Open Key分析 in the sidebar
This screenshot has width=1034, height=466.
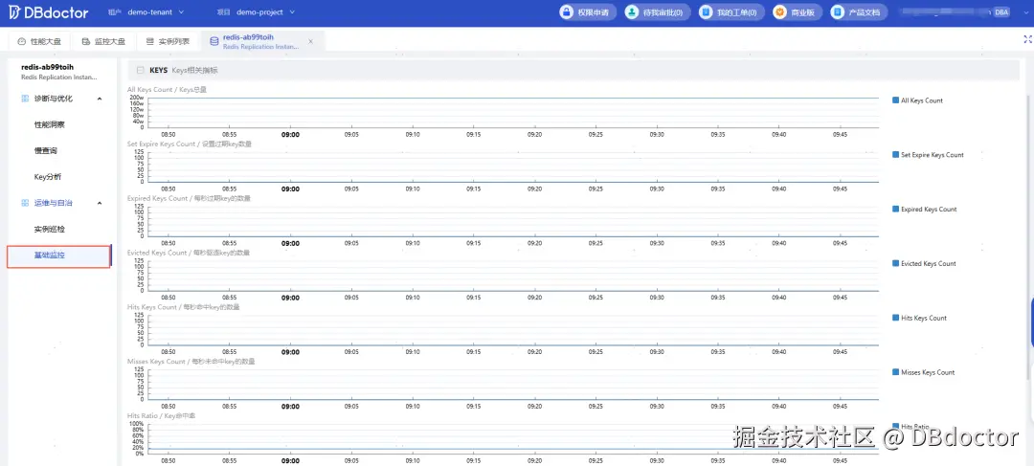(x=48, y=177)
